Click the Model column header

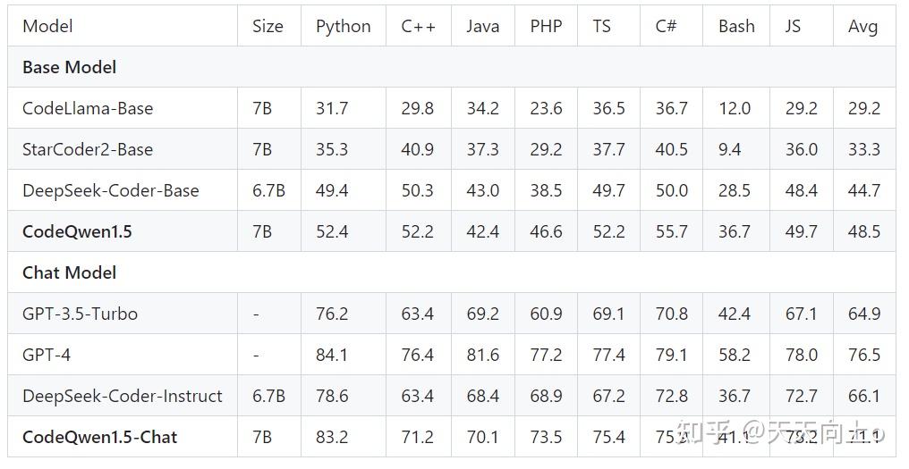47,26
